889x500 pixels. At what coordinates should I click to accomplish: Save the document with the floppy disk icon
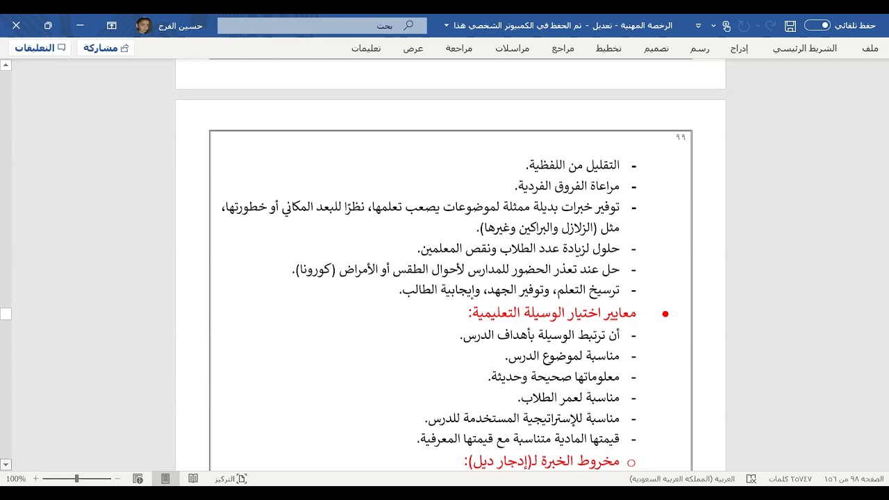click(x=790, y=26)
